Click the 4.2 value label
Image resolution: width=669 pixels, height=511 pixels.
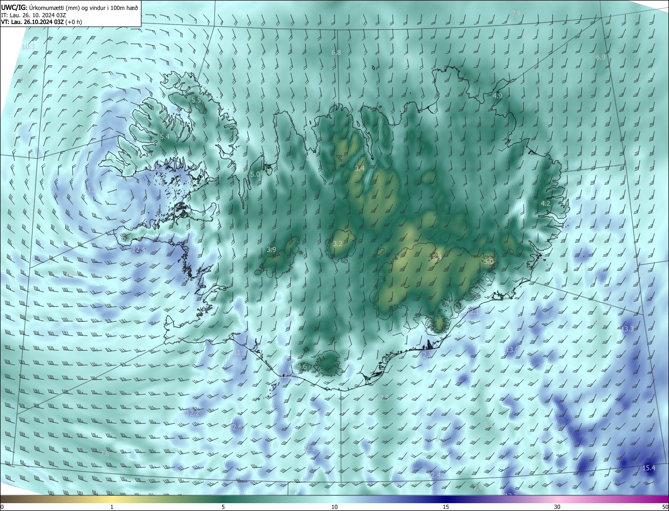point(546,203)
